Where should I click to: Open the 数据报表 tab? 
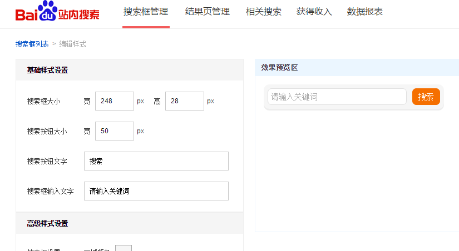click(x=364, y=12)
